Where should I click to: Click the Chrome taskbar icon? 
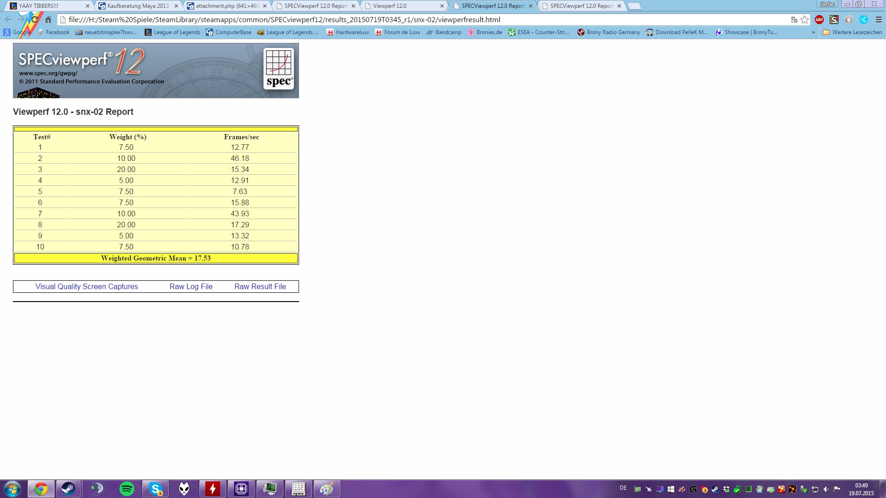(41, 489)
